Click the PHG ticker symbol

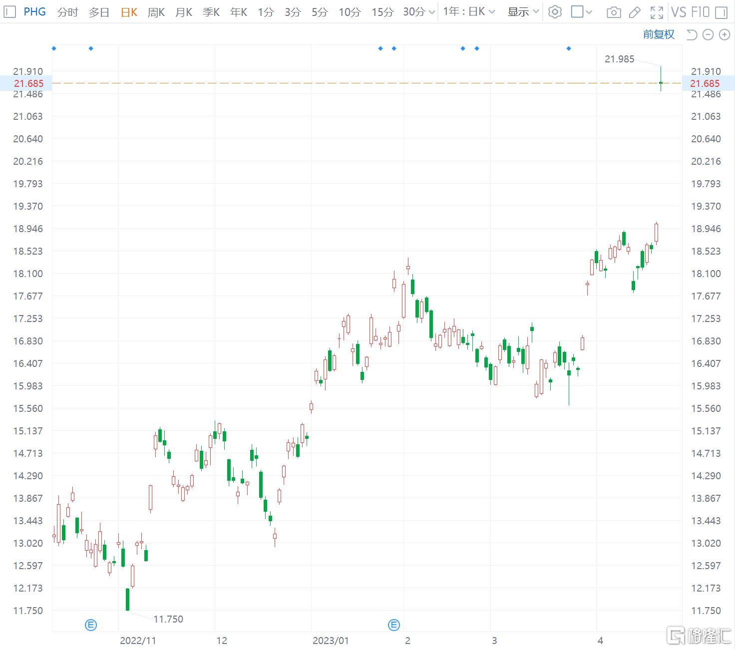pyautogui.click(x=35, y=11)
